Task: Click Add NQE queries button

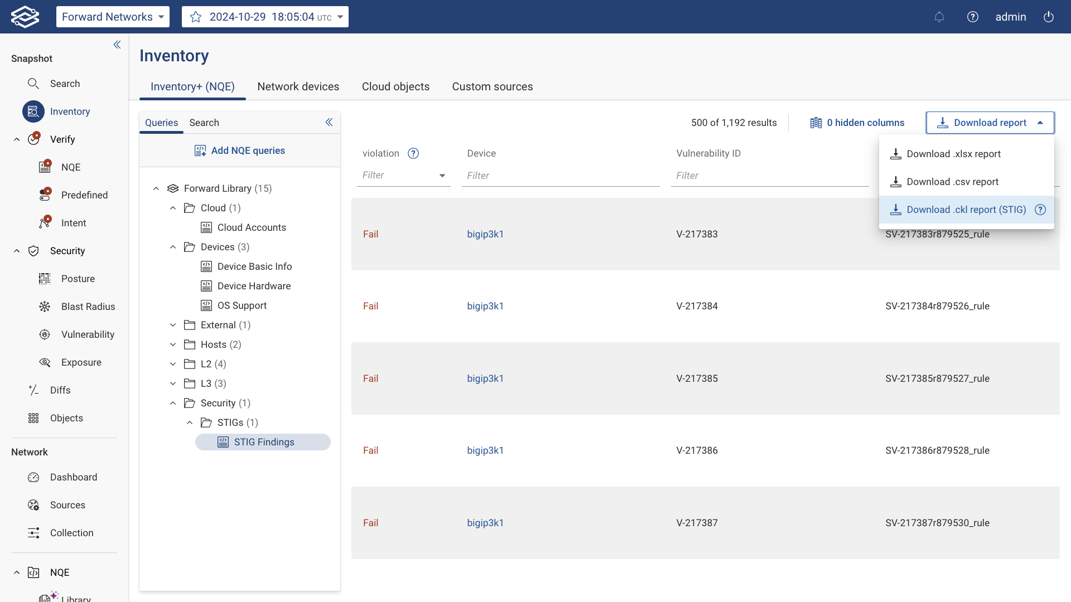Action: point(240,151)
